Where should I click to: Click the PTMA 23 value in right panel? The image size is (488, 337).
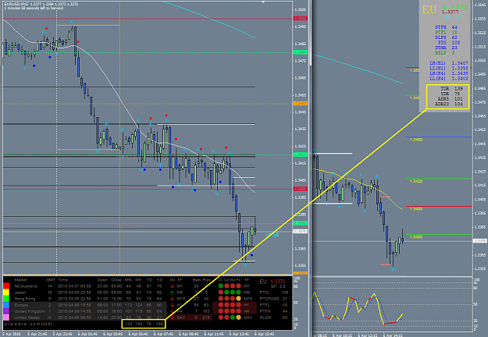tap(447, 48)
